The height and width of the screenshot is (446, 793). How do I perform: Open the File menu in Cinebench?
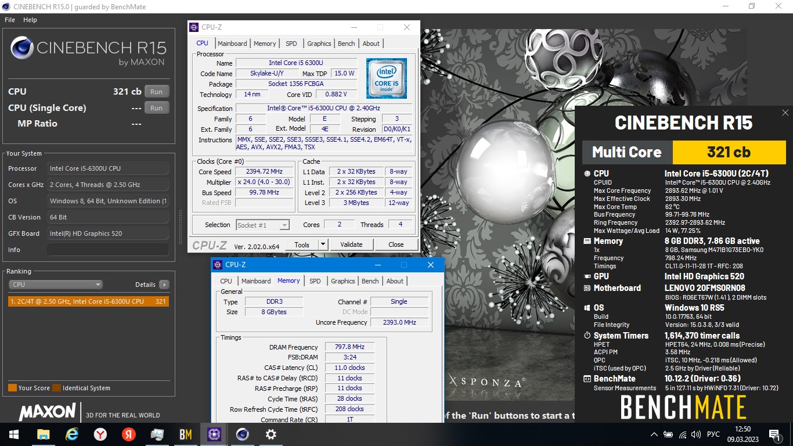tap(10, 20)
